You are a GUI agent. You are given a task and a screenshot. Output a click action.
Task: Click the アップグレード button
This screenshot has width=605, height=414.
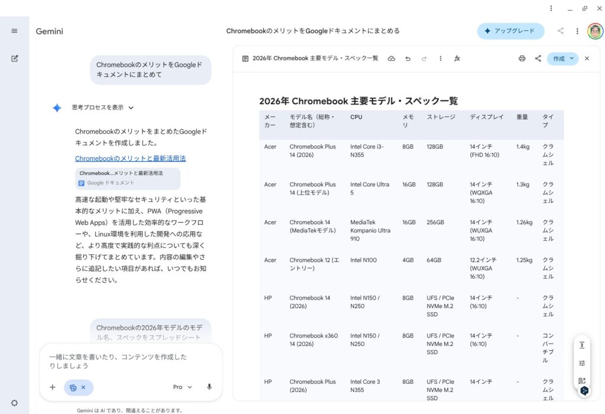click(510, 31)
